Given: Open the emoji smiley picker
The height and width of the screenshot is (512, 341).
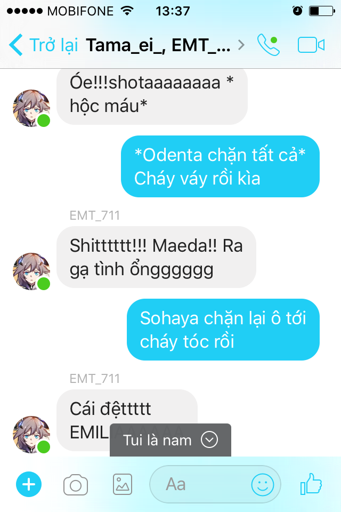Looking at the screenshot, I should [x=262, y=485].
